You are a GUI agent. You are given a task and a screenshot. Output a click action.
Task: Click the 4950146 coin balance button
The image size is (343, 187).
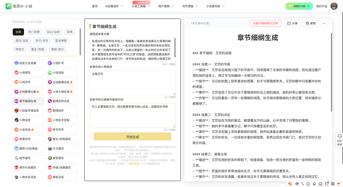tap(299, 6)
